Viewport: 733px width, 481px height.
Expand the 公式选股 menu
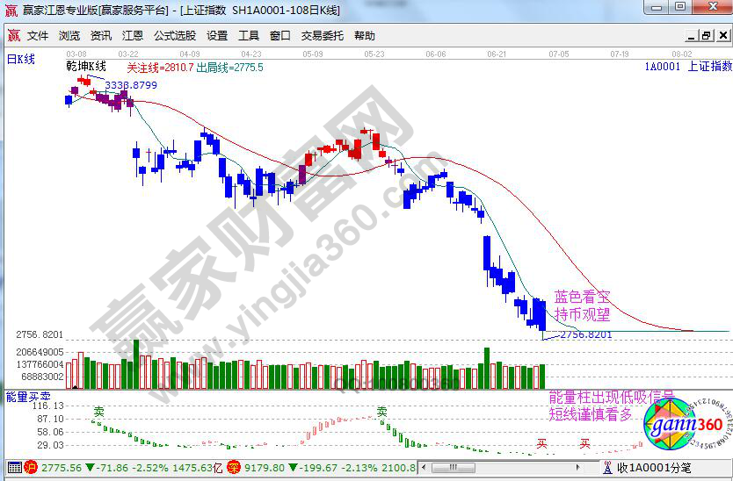point(175,36)
